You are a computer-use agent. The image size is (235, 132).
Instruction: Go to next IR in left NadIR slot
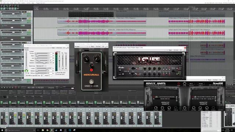[177, 99]
